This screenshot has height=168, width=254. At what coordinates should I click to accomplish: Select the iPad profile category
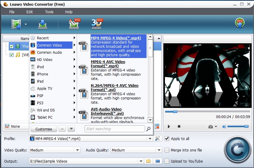click(53, 81)
